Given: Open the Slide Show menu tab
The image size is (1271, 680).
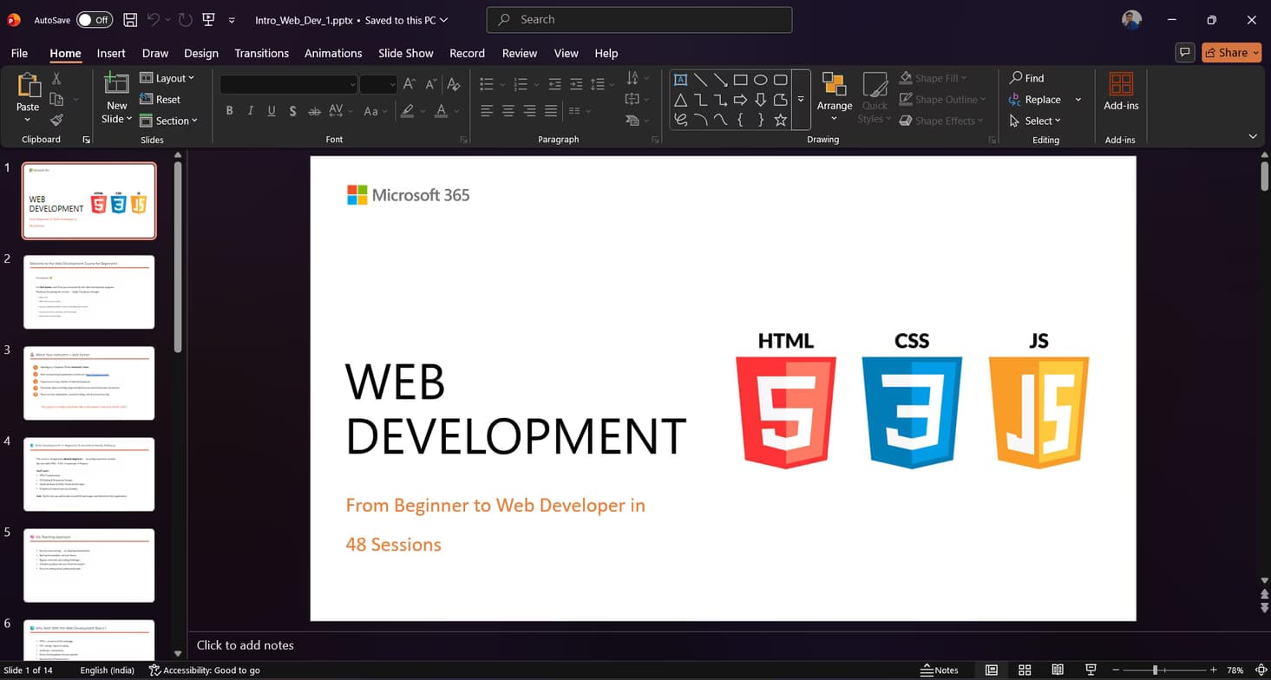Looking at the screenshot, I should coord(405,53).
